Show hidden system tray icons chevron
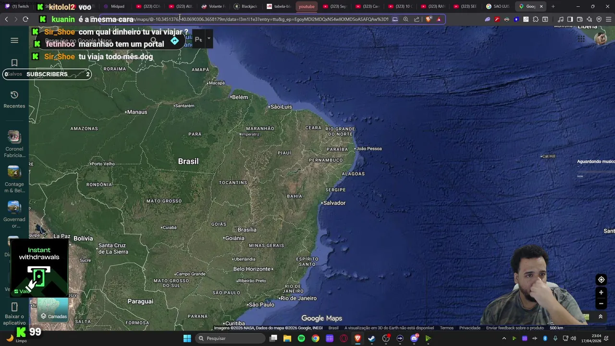This screenshot has height=346, width=615. pyautogui.click(x=504, y=338)
